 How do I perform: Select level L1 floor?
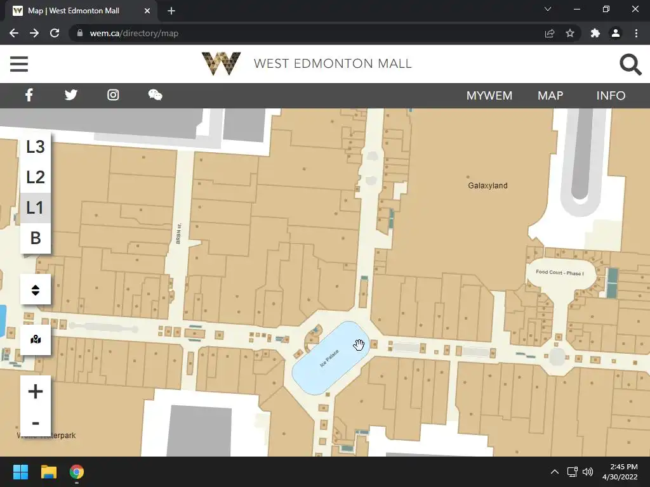point(36,208)
